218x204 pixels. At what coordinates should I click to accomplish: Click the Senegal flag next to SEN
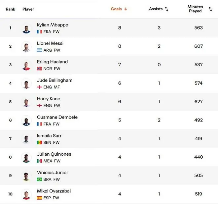point(39,142)
